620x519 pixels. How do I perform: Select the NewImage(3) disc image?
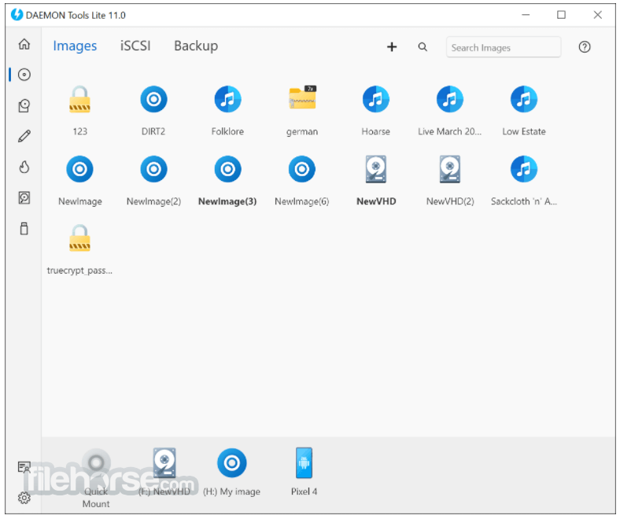pos(227,181)
